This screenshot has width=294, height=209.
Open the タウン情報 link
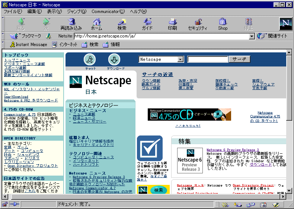pos(151,81)
